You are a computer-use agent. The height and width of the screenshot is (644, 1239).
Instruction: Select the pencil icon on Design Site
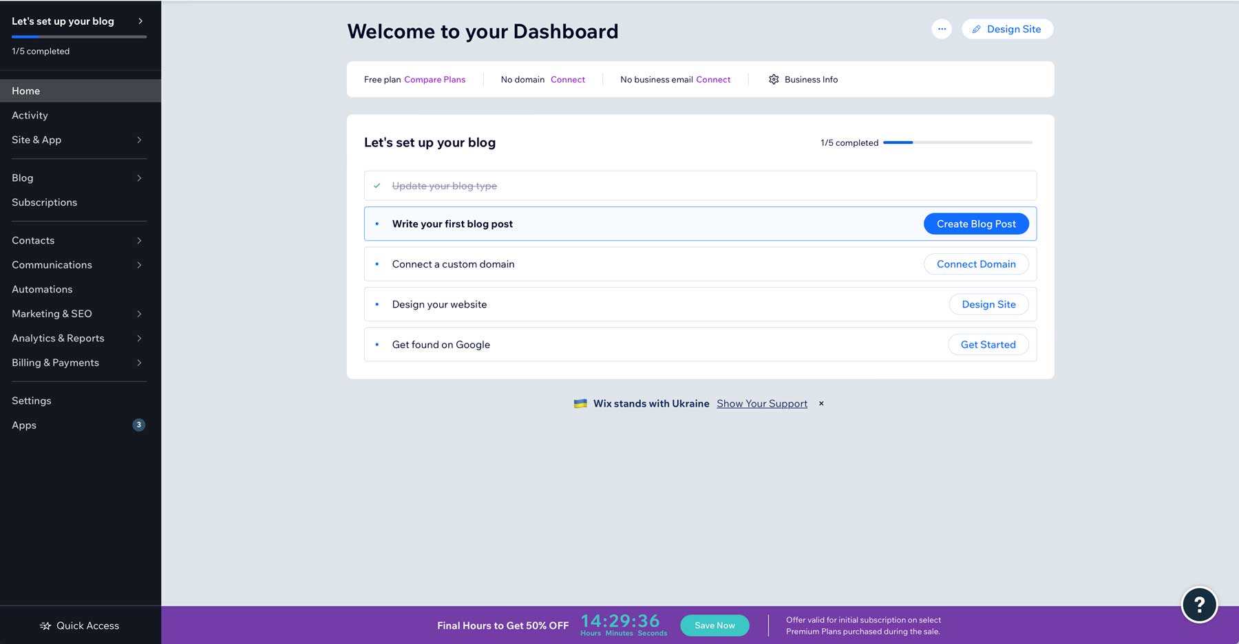coord(976,29)
